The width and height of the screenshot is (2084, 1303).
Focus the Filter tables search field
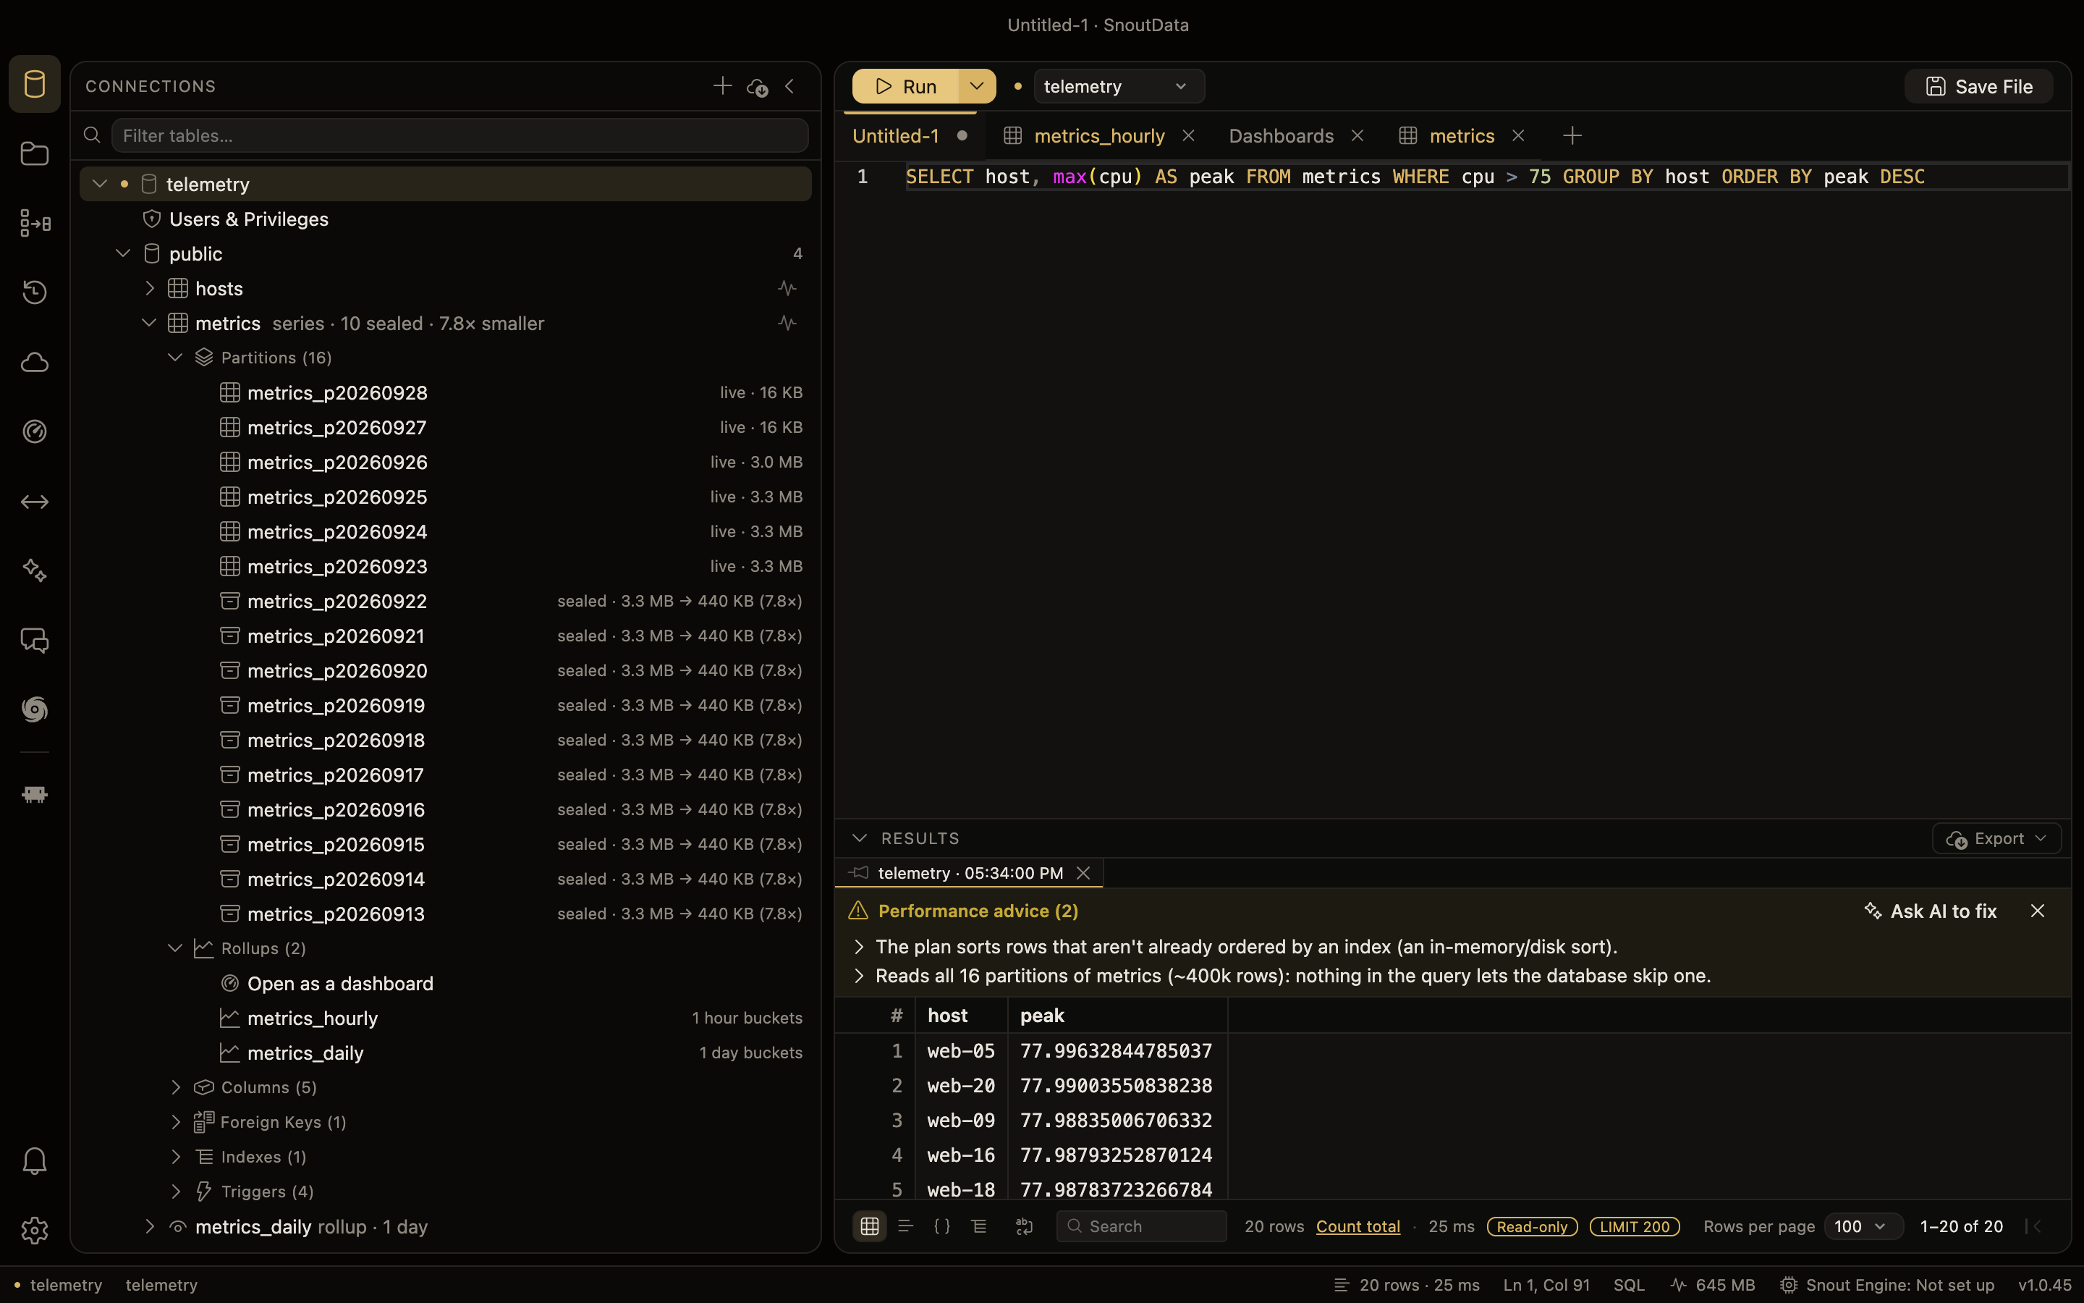(x=460, y=135)
